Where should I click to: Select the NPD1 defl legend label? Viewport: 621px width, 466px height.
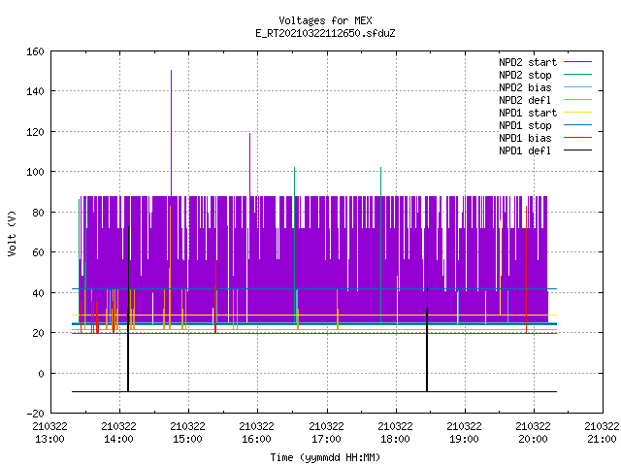(x=525, y=151)
